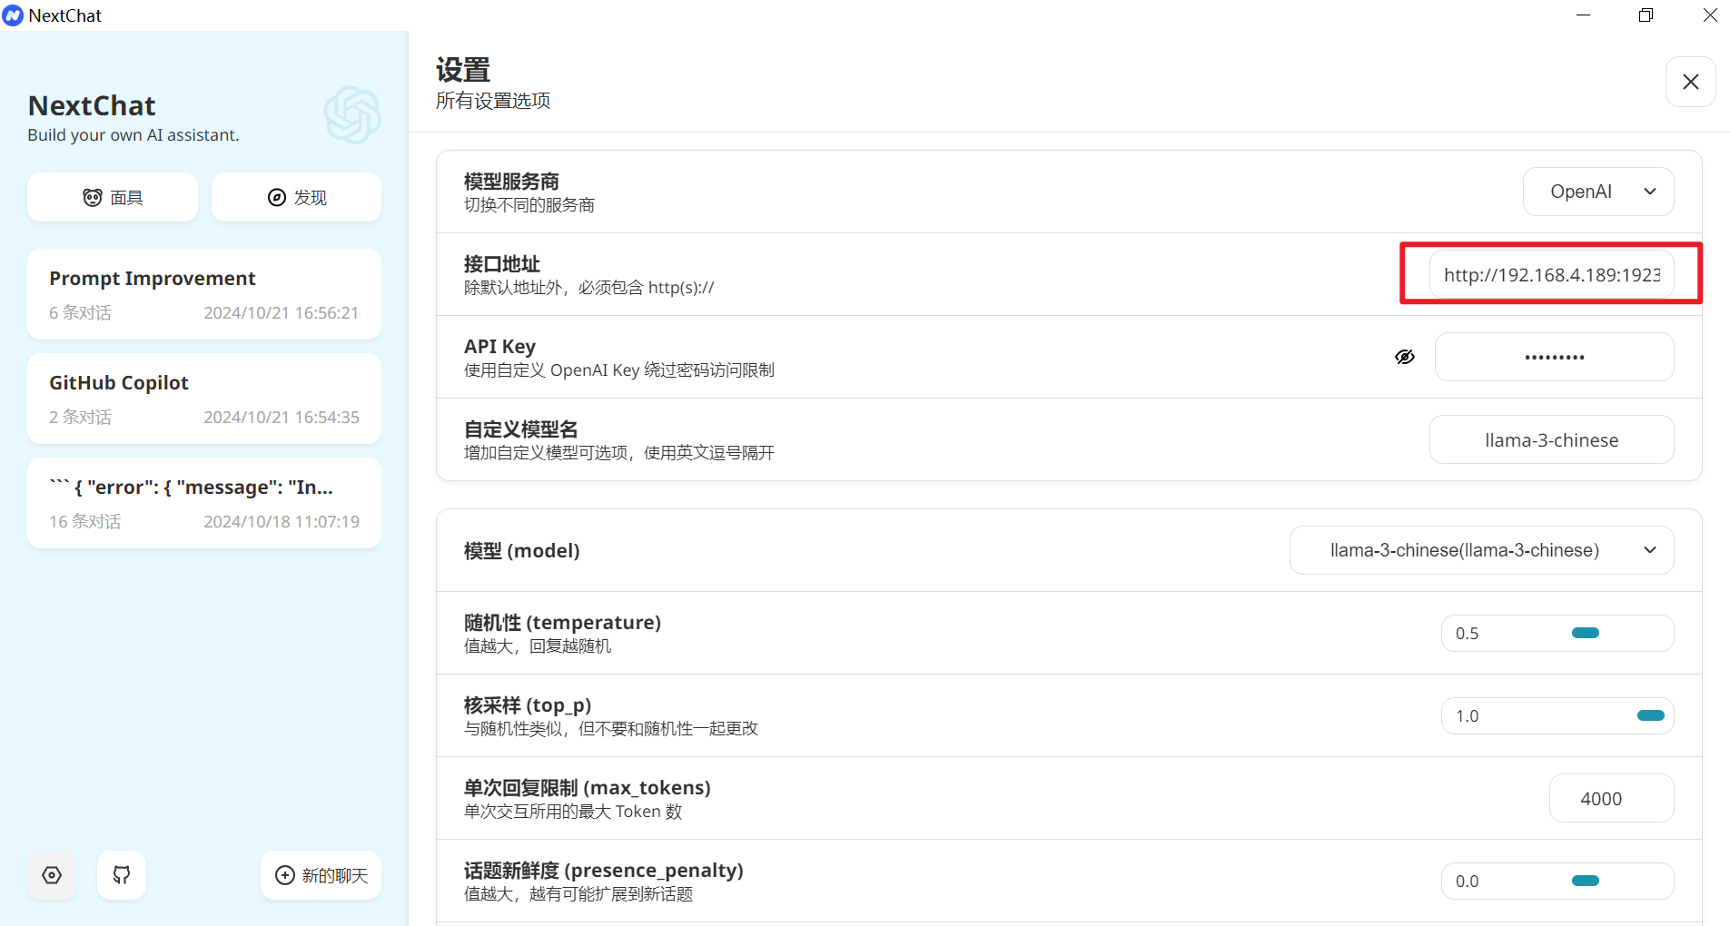Screen dimensions: 1730x926
Task: Open settings via the sidebar gear icon
Action: point(52,875)
